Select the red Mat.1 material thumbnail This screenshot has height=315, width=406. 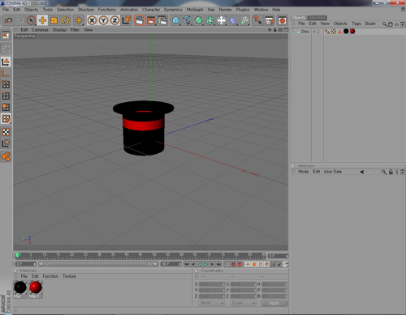(36, 289)
